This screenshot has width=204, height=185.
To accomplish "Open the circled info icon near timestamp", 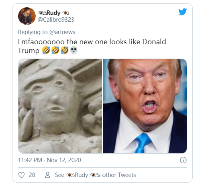I will click(x=183, y=160).
